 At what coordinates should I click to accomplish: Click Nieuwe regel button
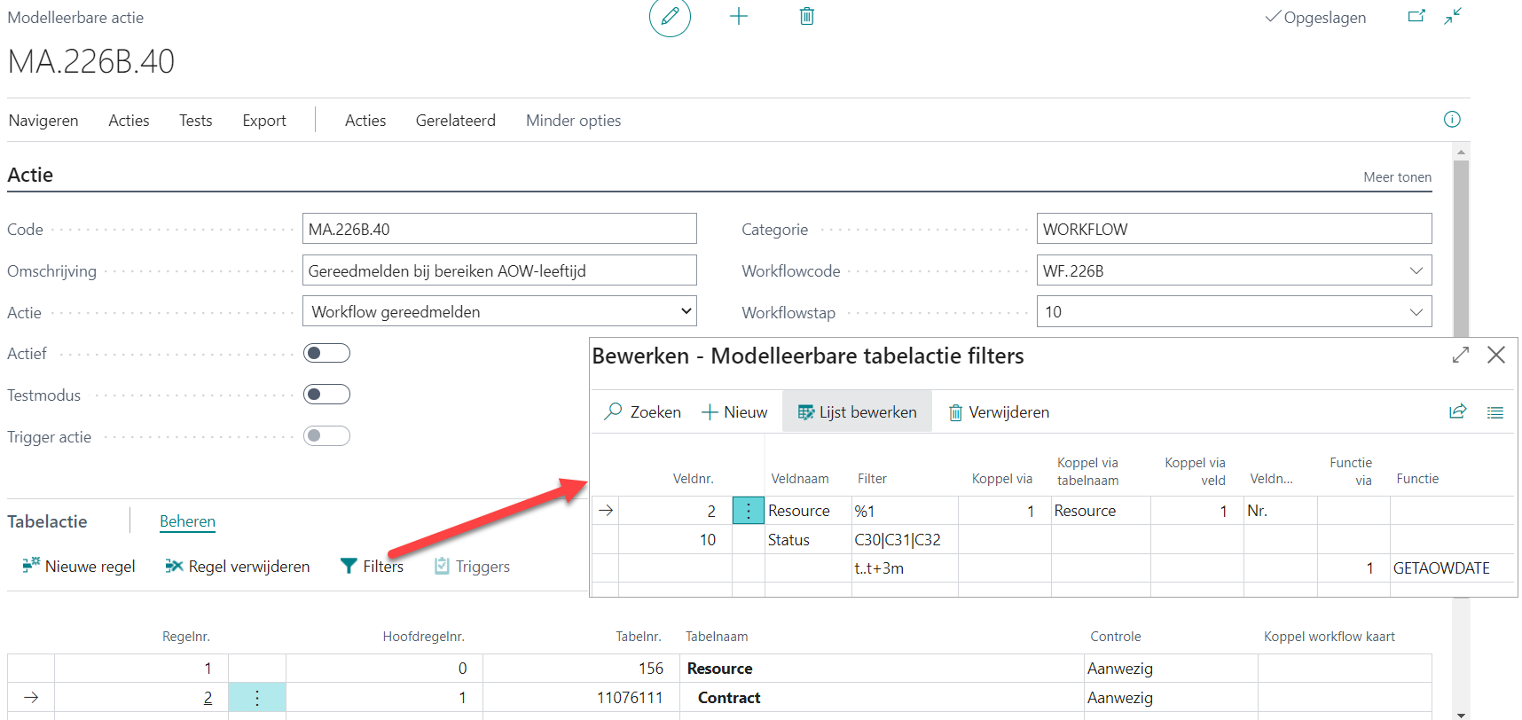pos(79,567)
